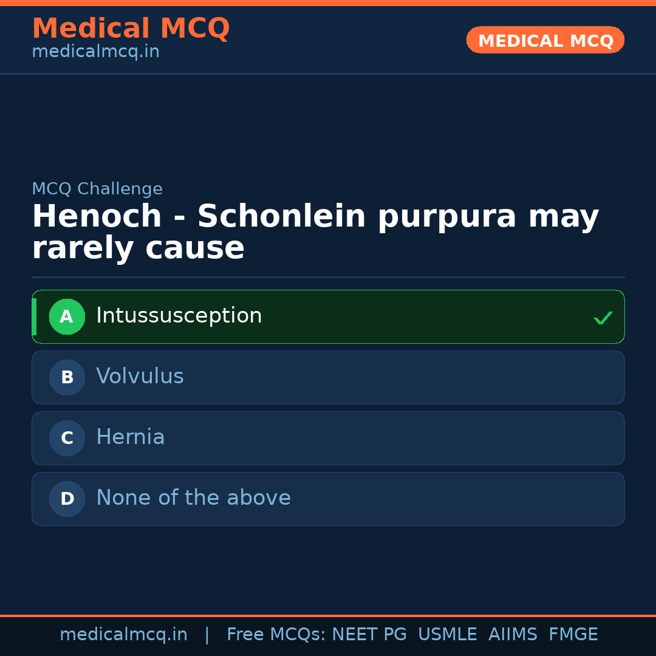The width and height of the screenshot is (656, 656).
Task: Click the NEET PG label in footer
Action: tap(369, 634)
